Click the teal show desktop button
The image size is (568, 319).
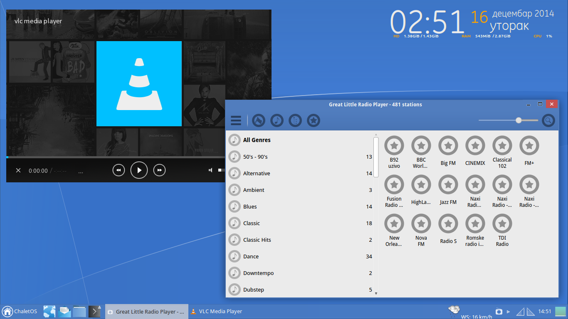[560, 312]
